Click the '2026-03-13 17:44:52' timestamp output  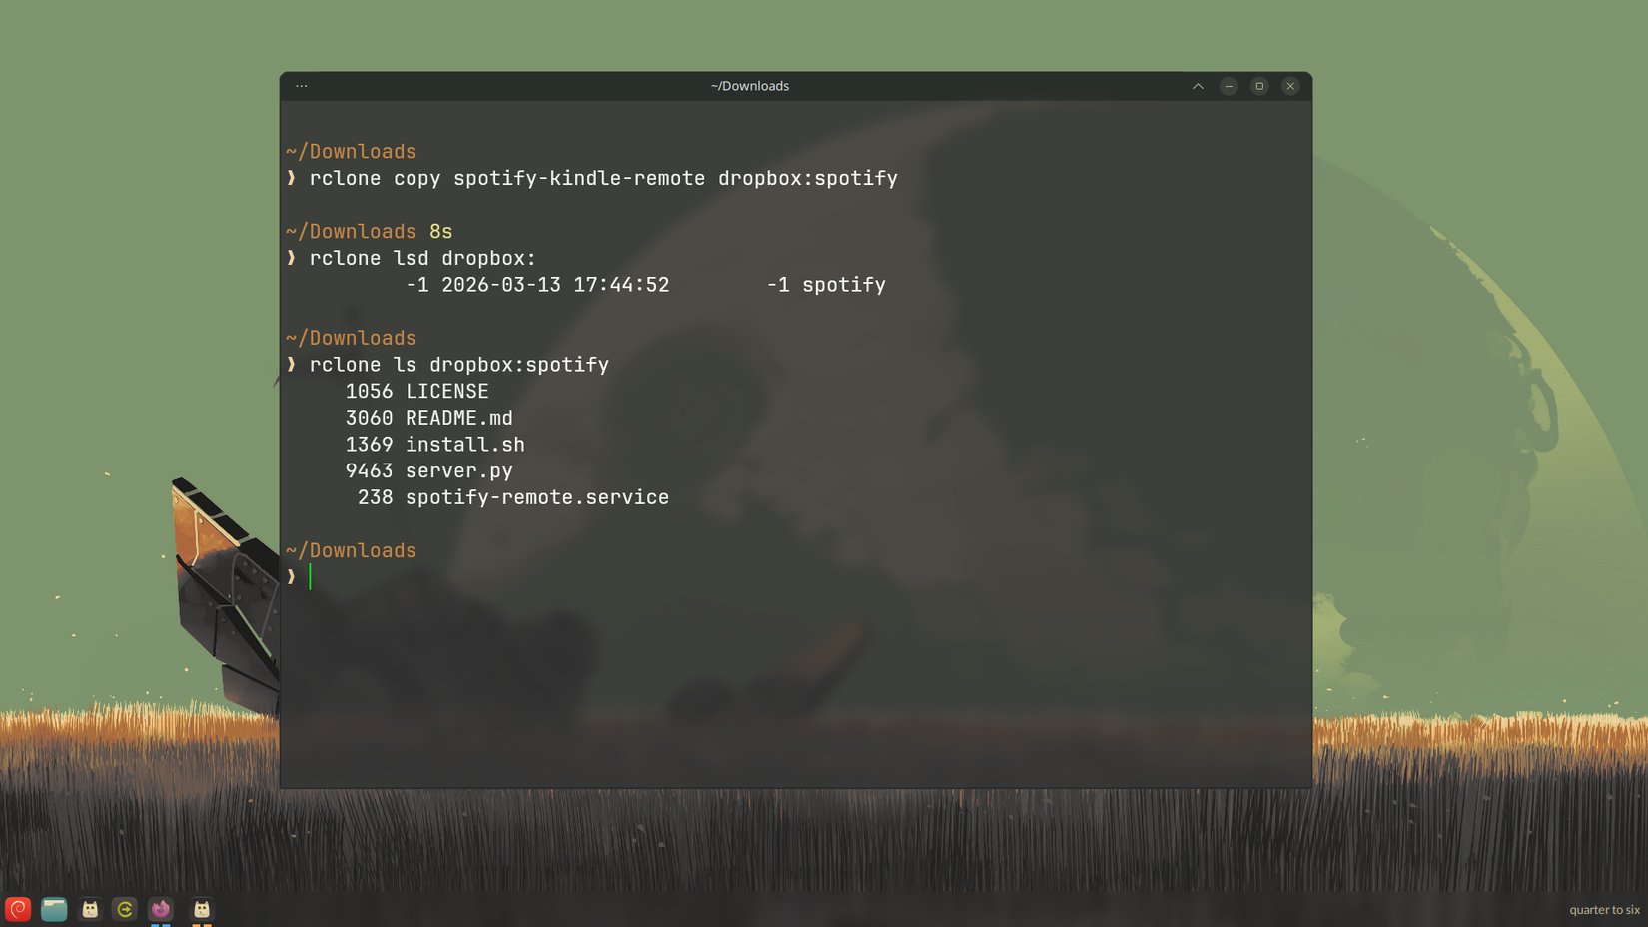pos(555,285)
